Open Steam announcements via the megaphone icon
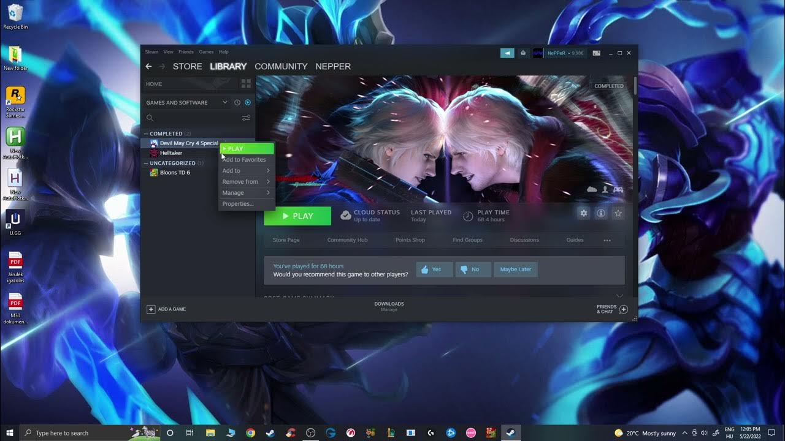 tap(507, 53)
